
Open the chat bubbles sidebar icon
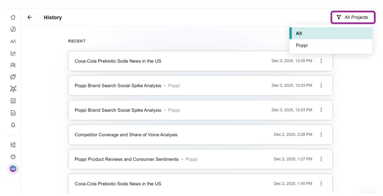(13, 77)
